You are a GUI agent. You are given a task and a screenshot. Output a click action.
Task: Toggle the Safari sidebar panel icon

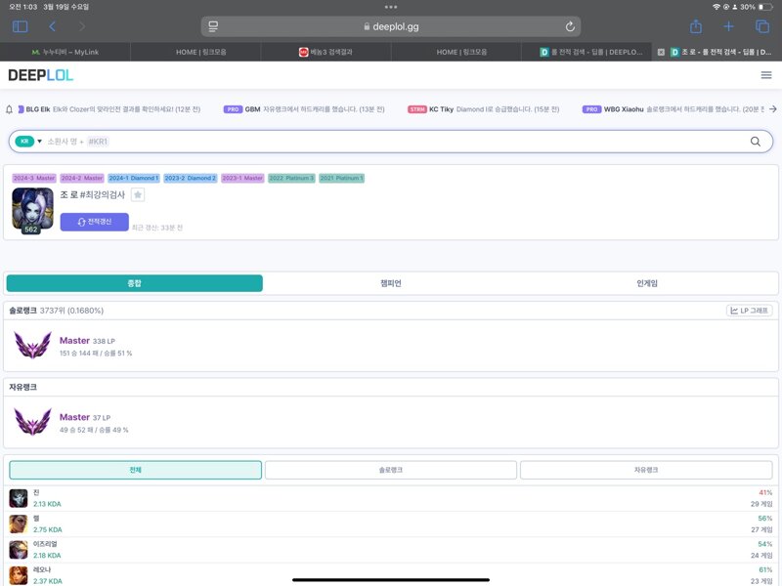coord(20,26)
